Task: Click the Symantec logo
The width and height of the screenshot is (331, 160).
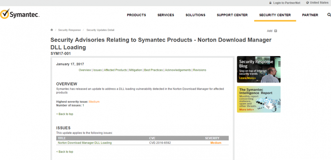Action: (x=20, y=14)
